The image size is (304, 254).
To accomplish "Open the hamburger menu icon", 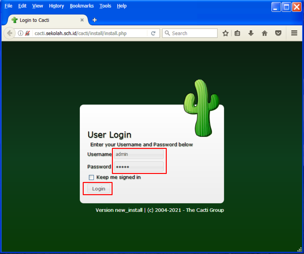I will point(294,33).
